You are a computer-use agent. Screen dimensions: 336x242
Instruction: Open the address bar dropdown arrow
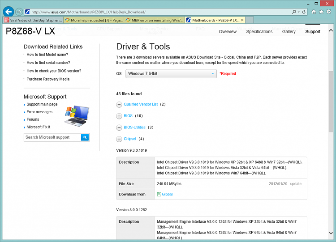[299, 12]
